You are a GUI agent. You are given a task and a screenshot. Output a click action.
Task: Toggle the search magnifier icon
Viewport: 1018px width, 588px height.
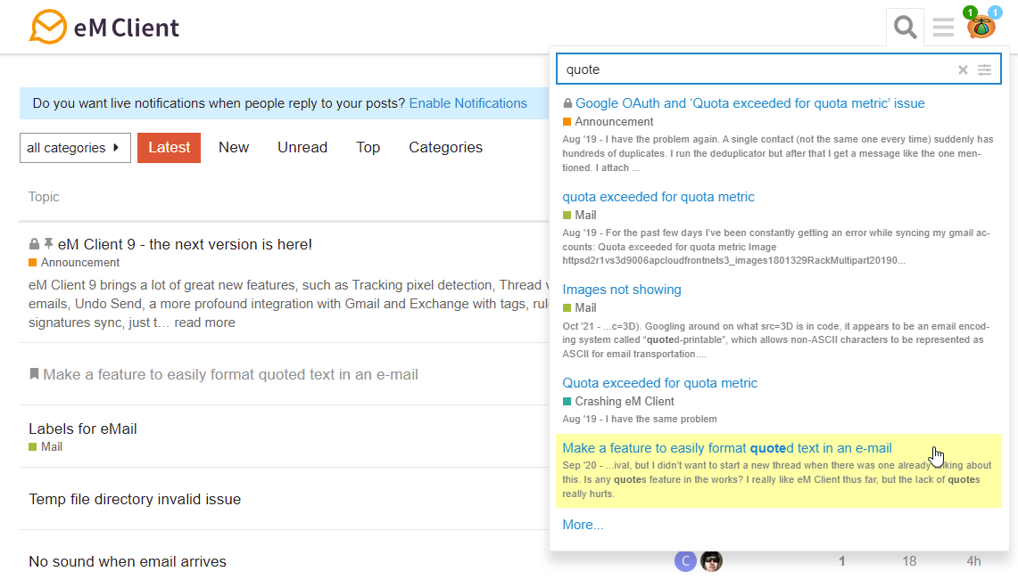point(905,28)
